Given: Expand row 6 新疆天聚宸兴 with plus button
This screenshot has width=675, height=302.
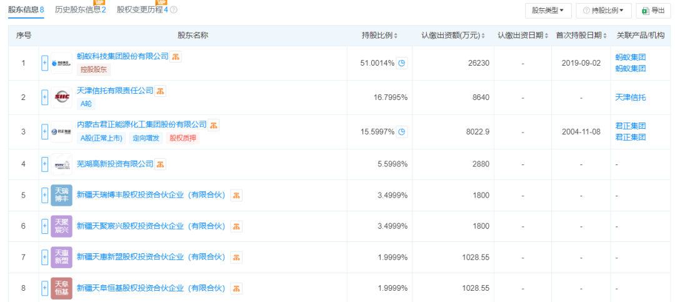Looking at the screenshot, I should (44, 226).
